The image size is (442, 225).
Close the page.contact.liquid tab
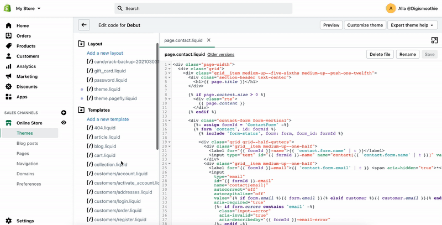209,40
